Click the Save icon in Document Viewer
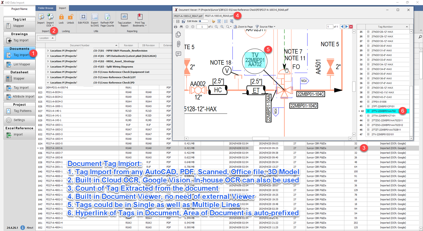This screenshot has width=423, height=231. 178,21
